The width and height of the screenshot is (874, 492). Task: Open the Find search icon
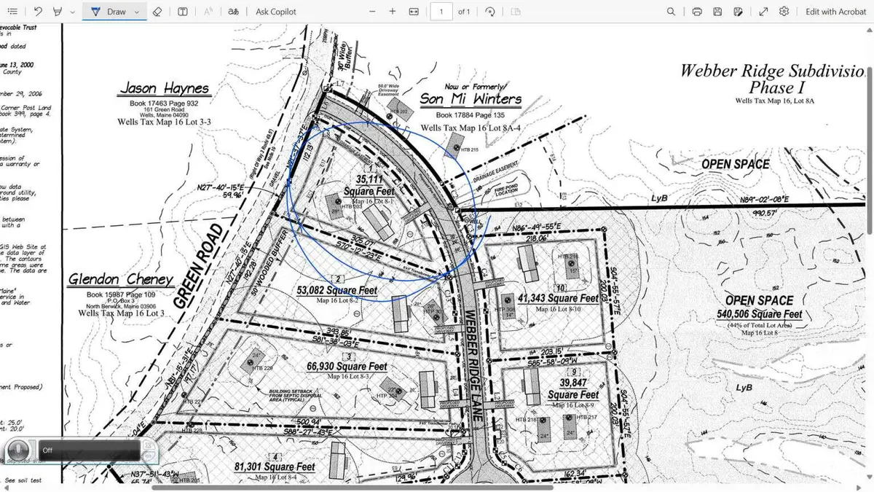pyautogui.click(x=671, y=12)
